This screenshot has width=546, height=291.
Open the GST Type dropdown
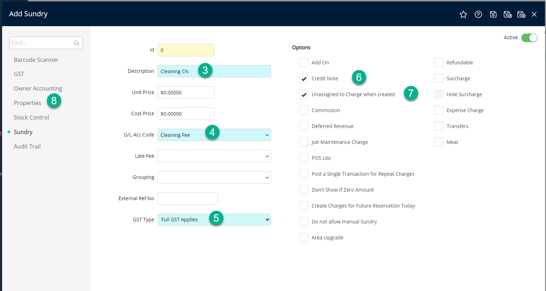coord(267,220)
